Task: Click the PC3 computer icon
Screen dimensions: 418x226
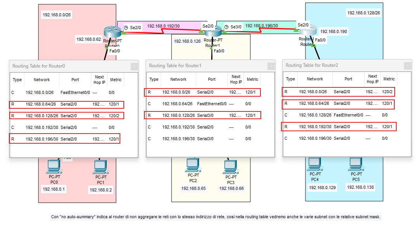Action: pos(231,166)
